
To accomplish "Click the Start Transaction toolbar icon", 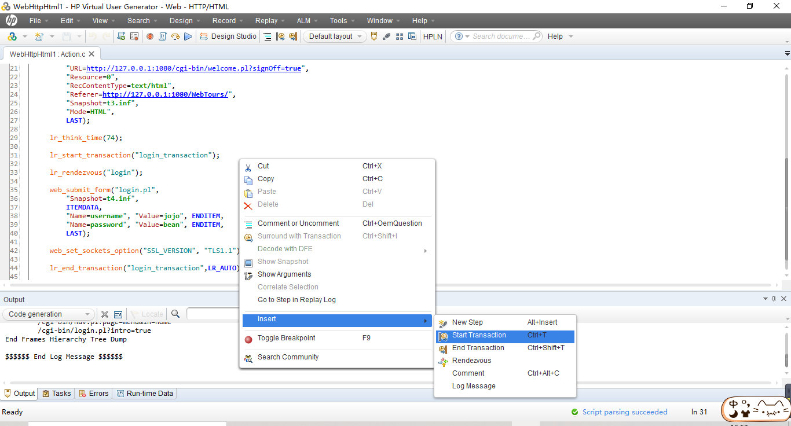I will pos(280,36).
